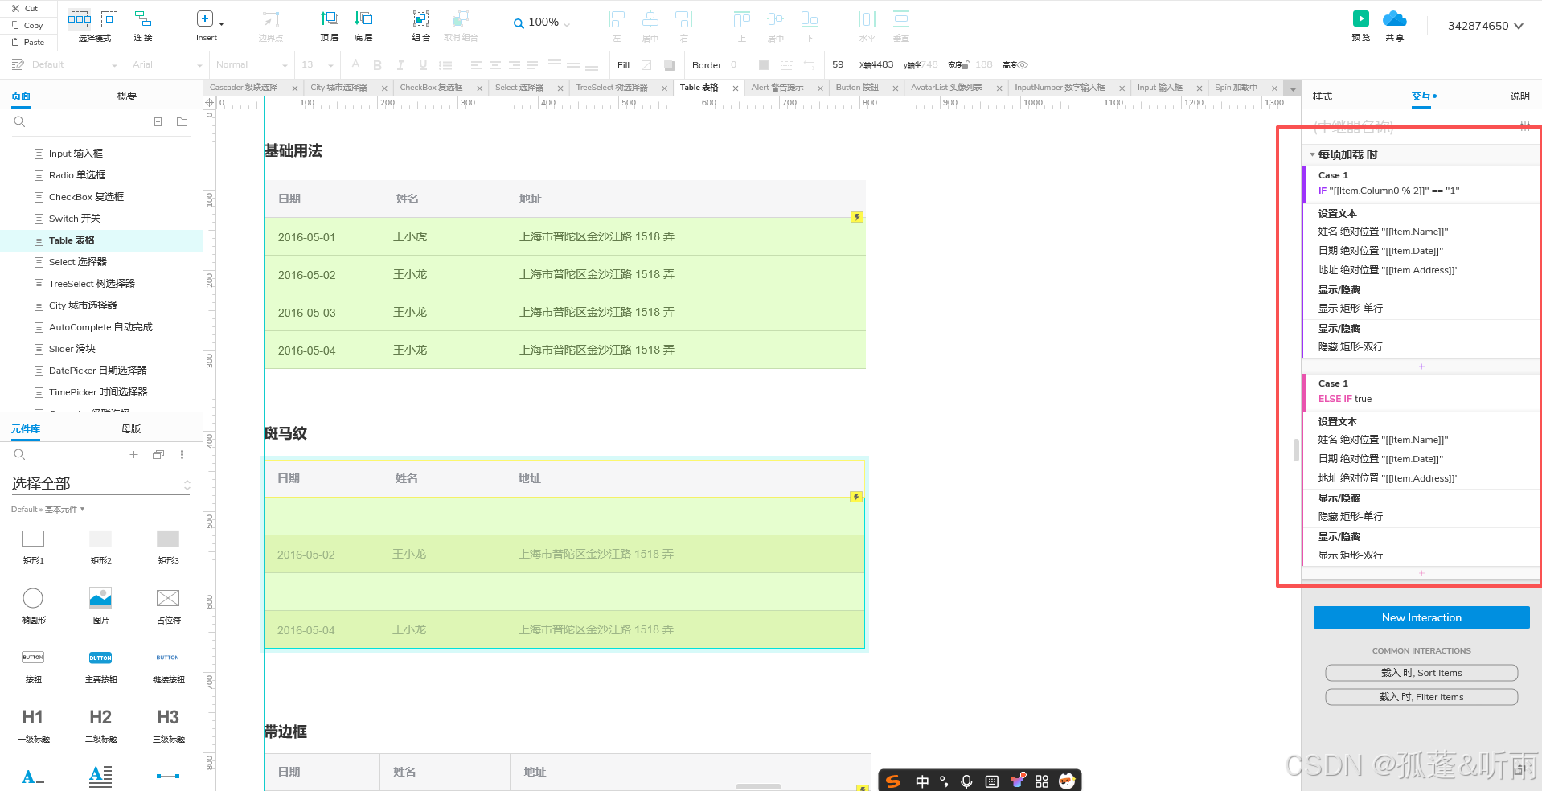Click the New Interaction button
Image resolution: width=1542 pixels, height=791 pixels.
tap(1421, 617)
